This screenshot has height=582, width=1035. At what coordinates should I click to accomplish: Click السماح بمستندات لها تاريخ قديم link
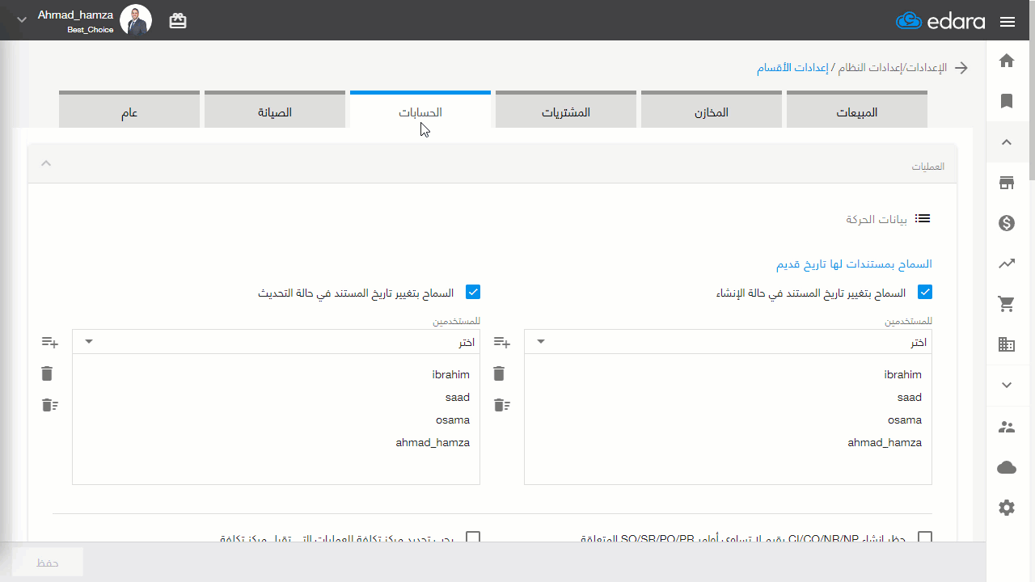tap(854, 264)
